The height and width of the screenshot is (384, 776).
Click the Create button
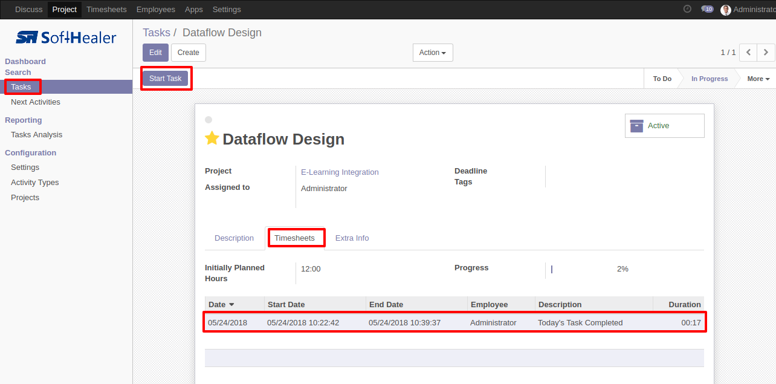189,53
